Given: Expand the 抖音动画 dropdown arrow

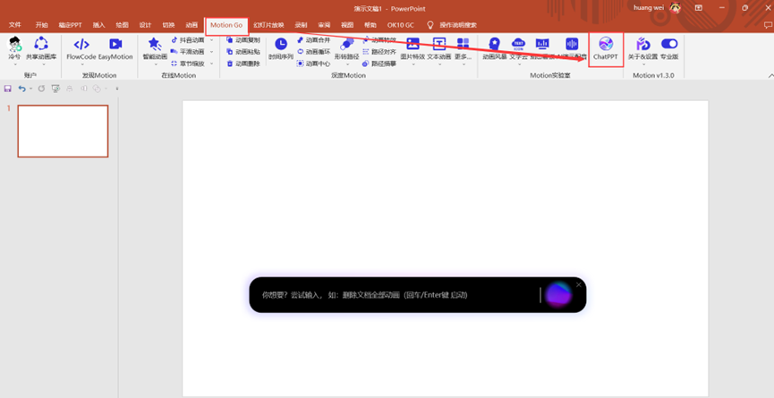Looking at the screenshot, I should click(x=212, y=40).
